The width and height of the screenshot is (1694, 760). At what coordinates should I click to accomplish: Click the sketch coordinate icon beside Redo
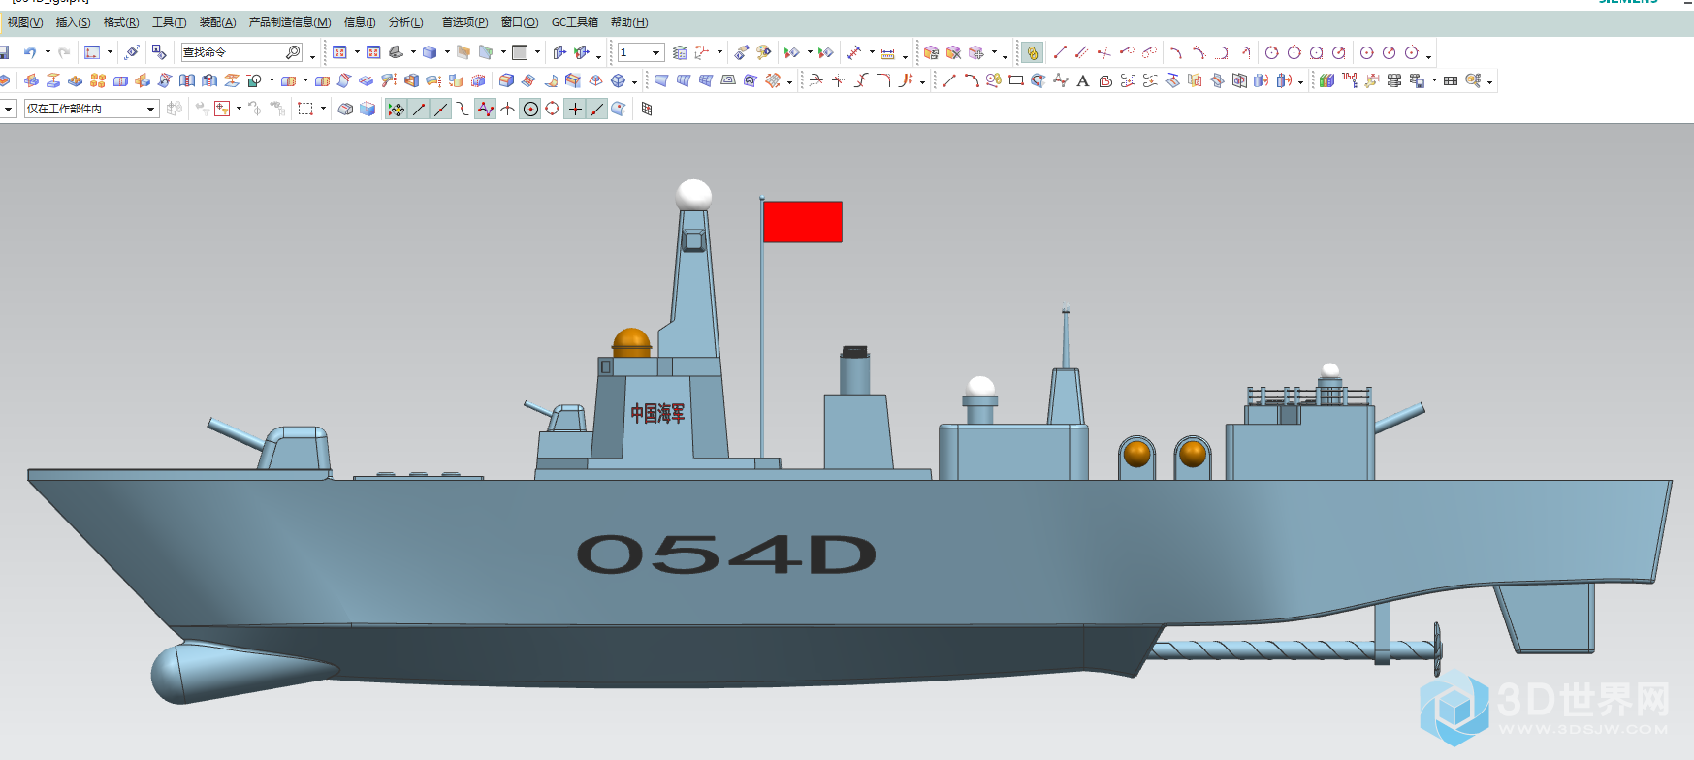click(92, 52)
